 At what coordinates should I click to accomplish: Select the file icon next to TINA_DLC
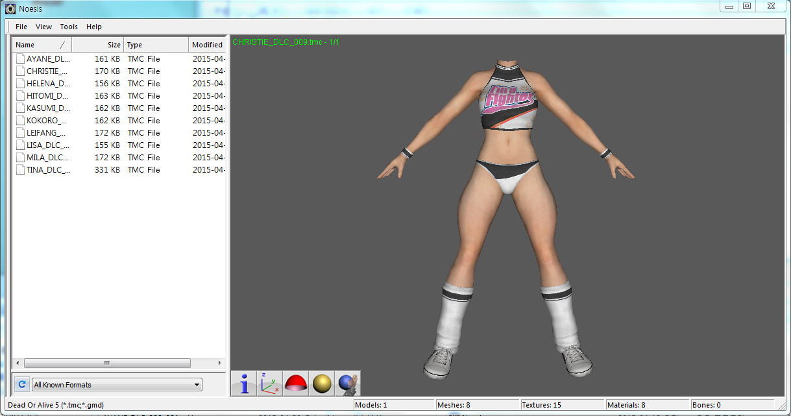tap(20, 170)
